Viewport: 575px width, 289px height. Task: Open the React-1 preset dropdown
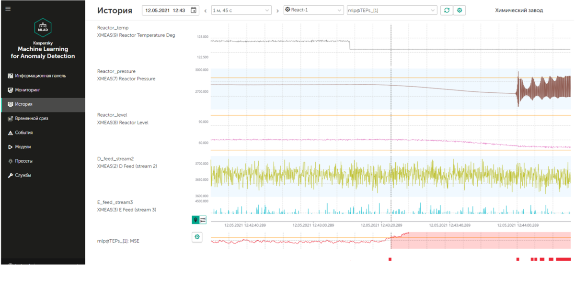pos(313,11)
